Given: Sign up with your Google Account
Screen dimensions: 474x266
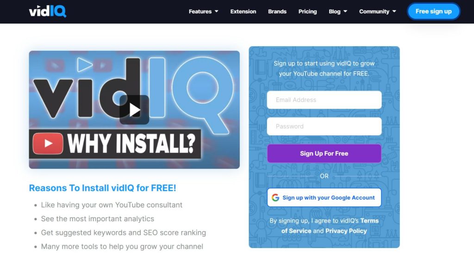Looking at the screenshot, I should (x=324, y=198).
